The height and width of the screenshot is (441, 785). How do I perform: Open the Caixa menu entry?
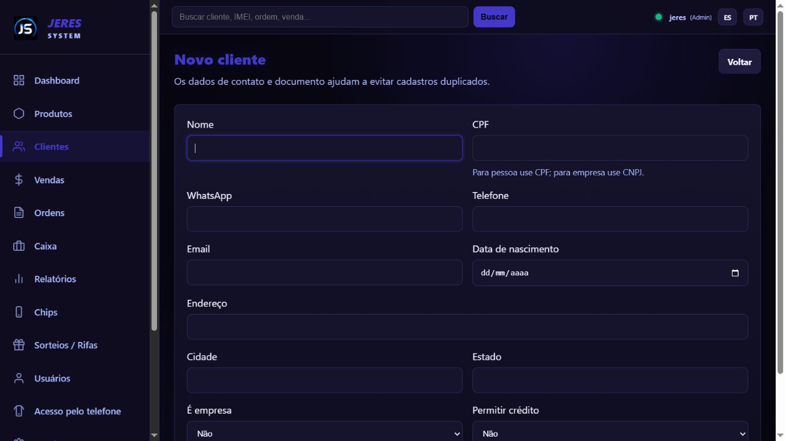[x=74, y=247]
